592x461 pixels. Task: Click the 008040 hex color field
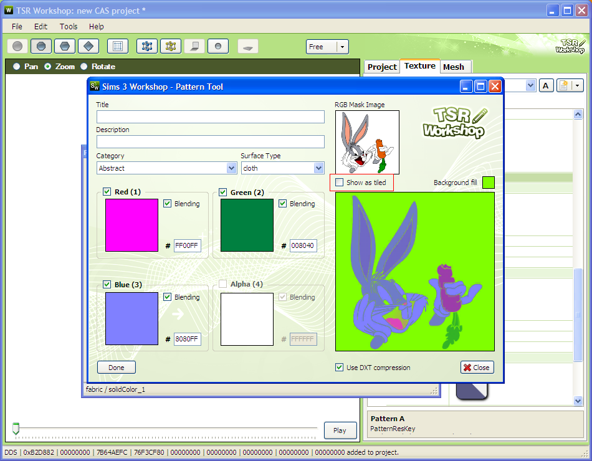[x=303, y=245]
